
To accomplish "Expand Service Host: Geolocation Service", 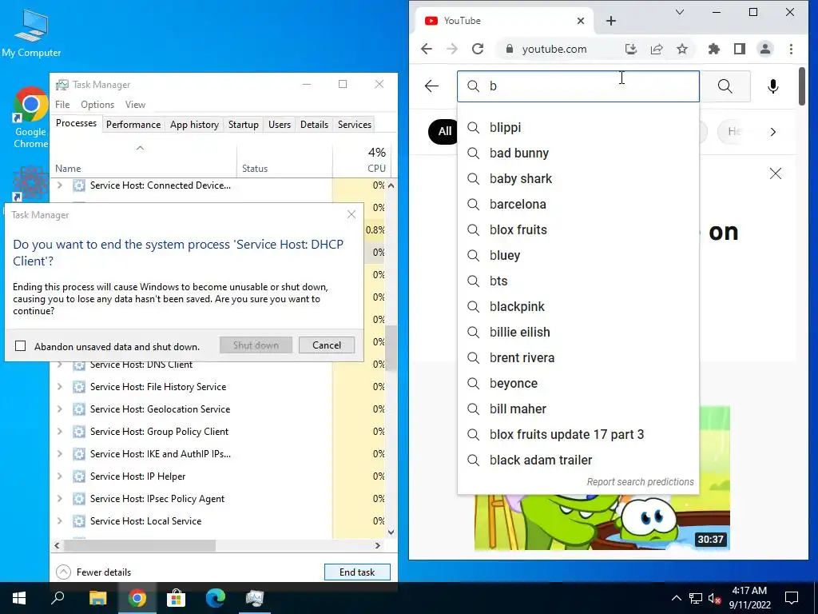I will 59,409.
